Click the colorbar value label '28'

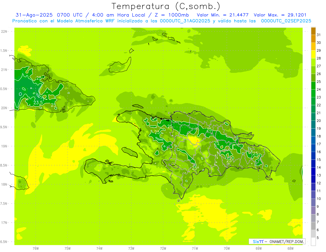point(319,58)
